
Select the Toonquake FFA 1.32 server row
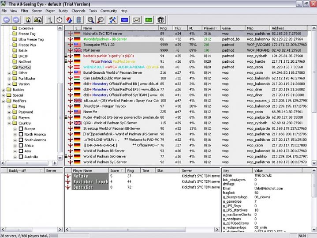click(99, 45)
